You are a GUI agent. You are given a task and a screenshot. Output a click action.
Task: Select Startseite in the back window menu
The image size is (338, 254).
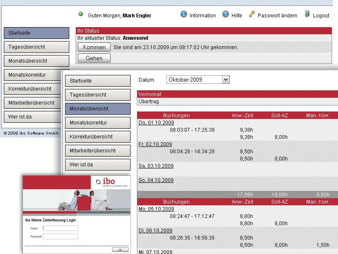[x=36, y=33]
